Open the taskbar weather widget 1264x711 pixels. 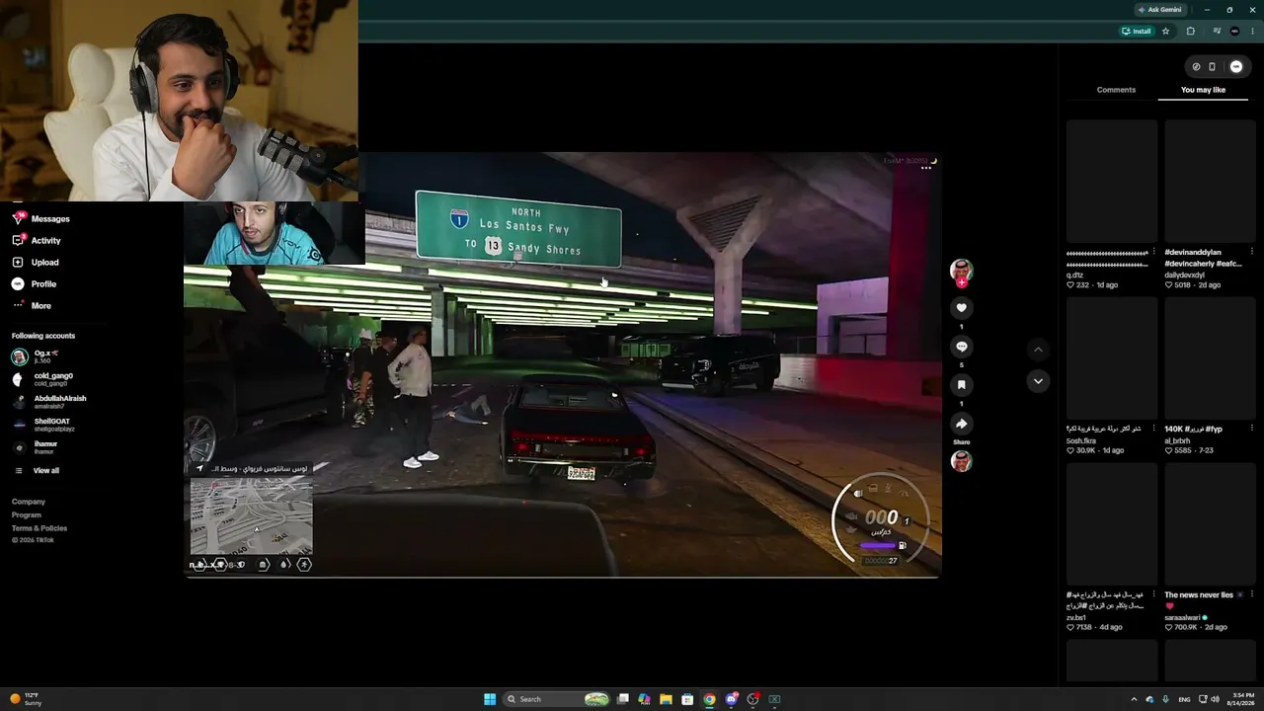click(x=26, y=699)
